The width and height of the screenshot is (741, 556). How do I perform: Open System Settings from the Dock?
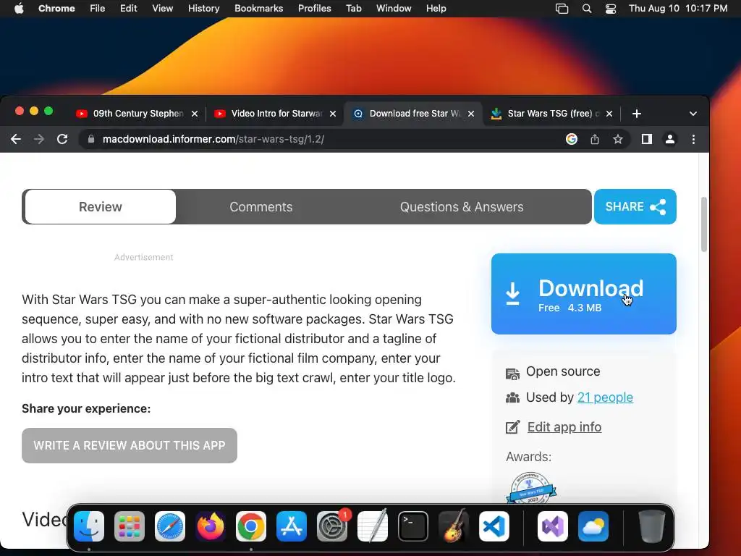(332, 526)
